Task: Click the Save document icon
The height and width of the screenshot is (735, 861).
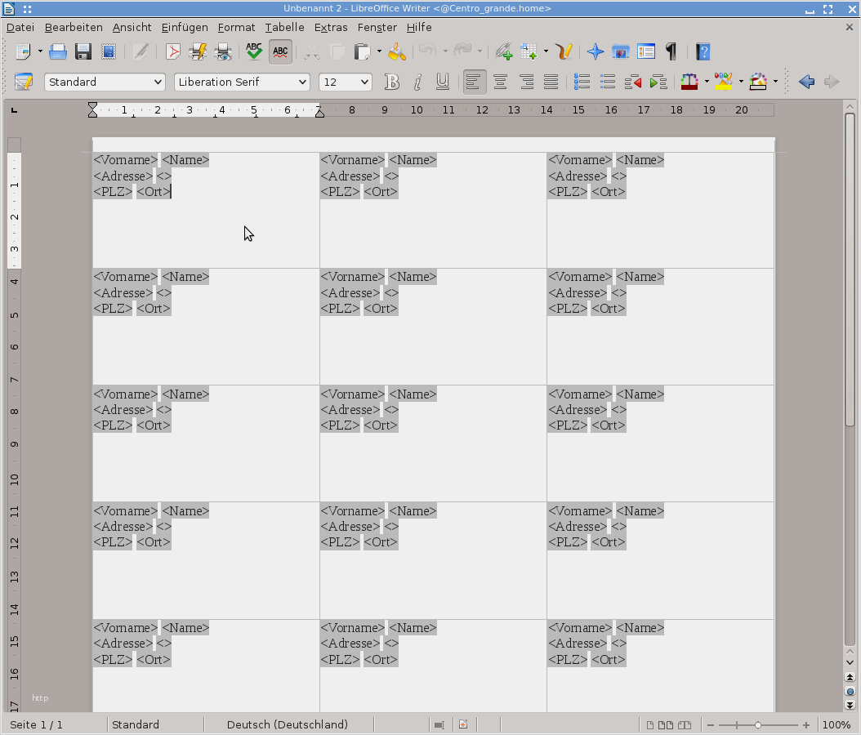Action: tap(83, 51)
